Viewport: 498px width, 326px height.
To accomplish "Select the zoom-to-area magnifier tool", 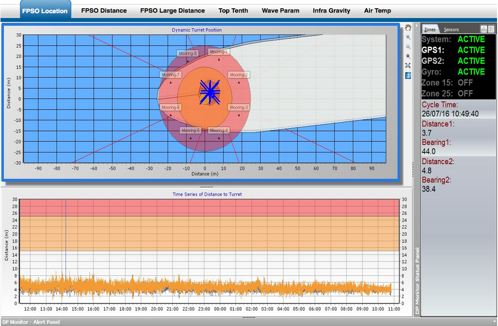I will tap(408, 56).
